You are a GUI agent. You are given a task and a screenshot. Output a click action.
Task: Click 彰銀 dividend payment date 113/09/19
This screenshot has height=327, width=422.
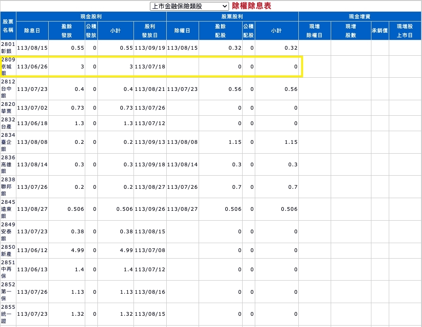(150, 48)
